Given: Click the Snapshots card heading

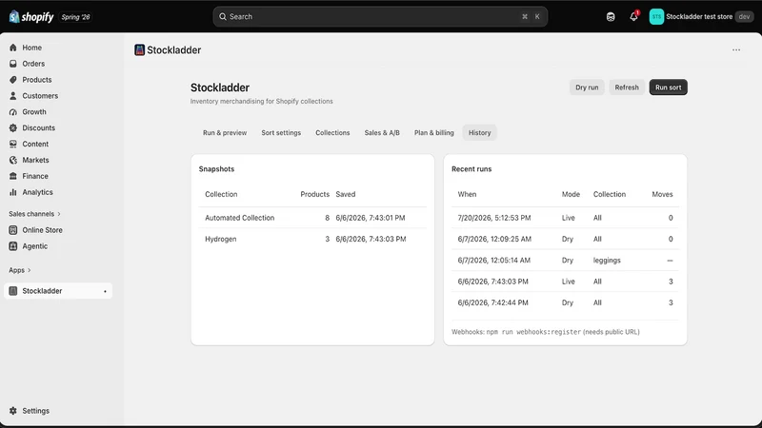Looking at the screenshot, I should point(216,169).
